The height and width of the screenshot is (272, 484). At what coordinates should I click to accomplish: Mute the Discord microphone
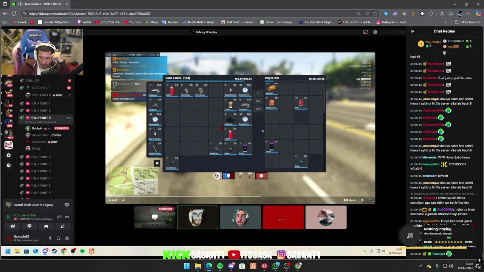click(50, 238)
